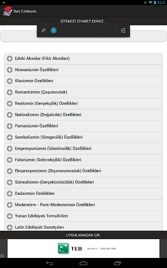The height and width of the screenshot is (268, 167).
Task: Adjust the volume slider knob
Action: [x=53, y=31]
